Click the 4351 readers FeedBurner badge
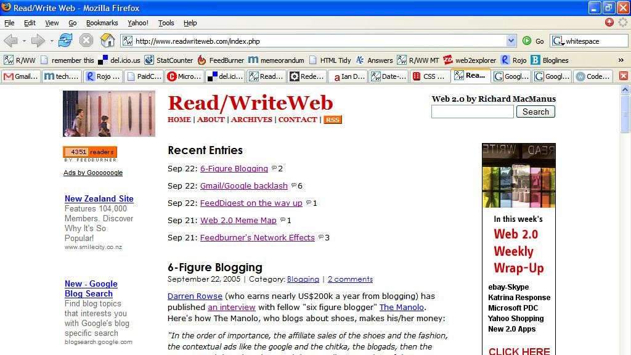The image size is (631, 355). pyautogui.click(x=90, y=152)
